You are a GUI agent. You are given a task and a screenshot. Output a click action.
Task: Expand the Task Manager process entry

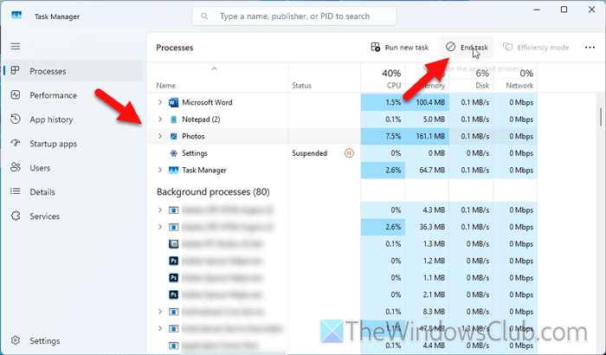(160, 171)
